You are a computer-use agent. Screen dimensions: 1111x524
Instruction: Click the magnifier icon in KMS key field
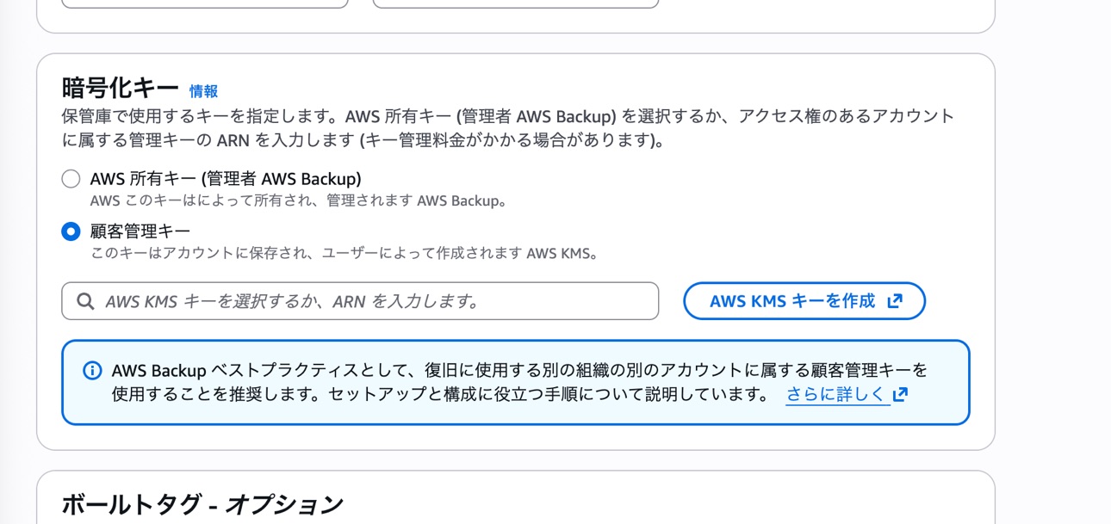click(x=85, y=301)
